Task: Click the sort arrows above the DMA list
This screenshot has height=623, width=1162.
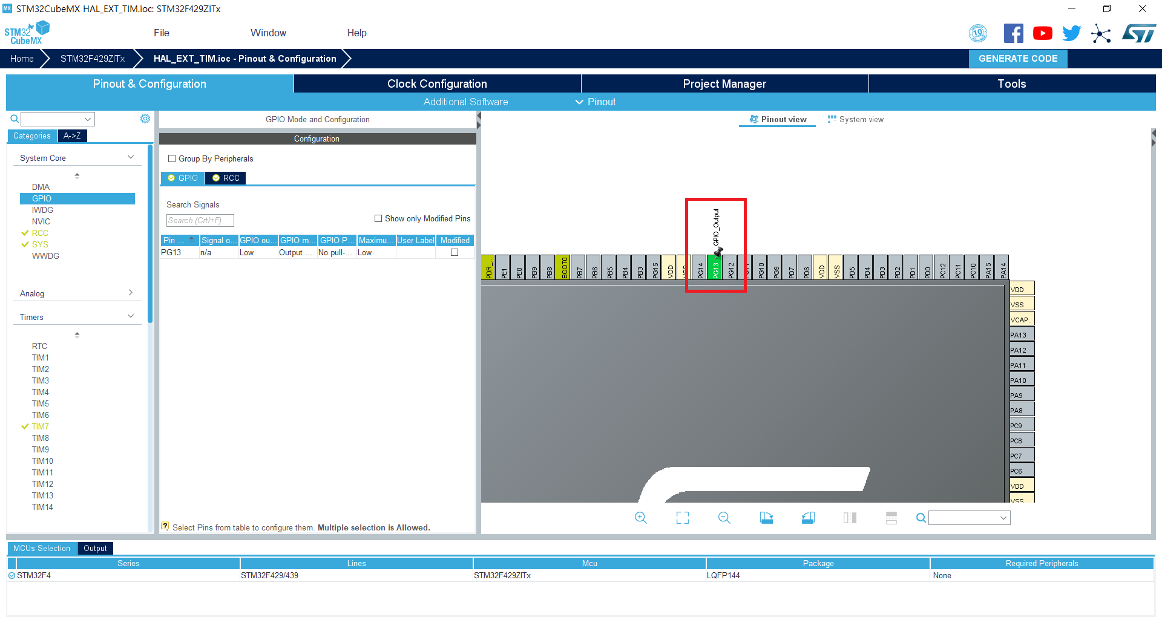Action: (77, 176)
